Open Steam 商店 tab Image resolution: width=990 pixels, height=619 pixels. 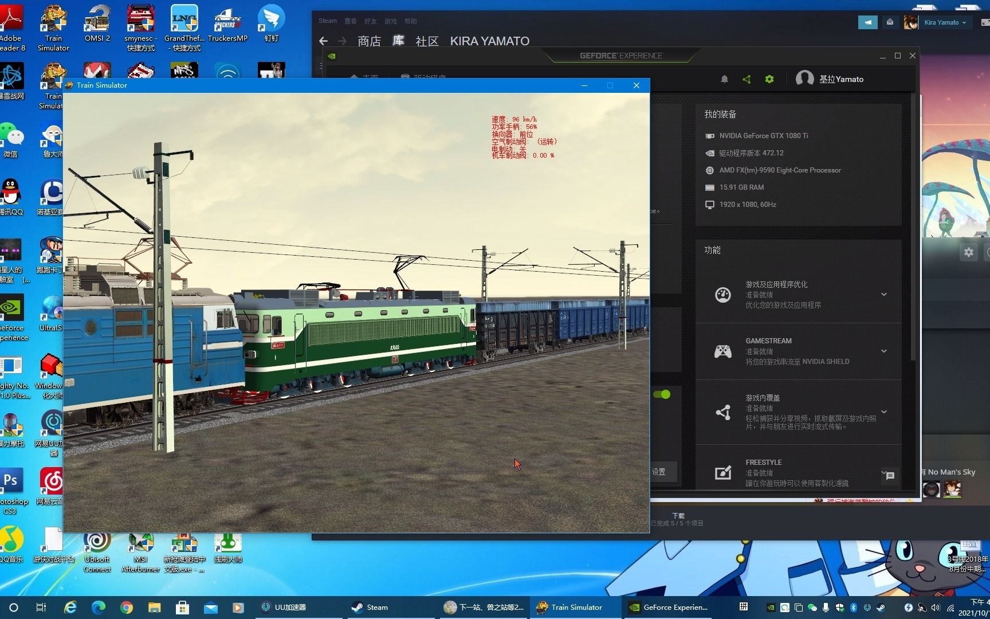click(369, 41)
